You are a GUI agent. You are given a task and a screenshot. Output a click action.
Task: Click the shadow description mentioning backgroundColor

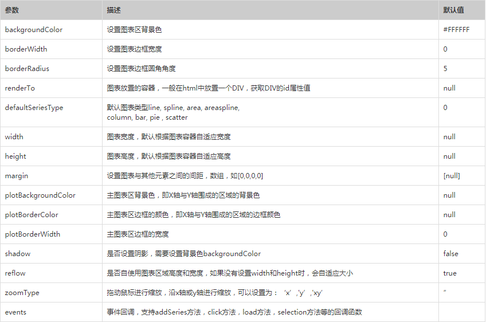(184, 253)
